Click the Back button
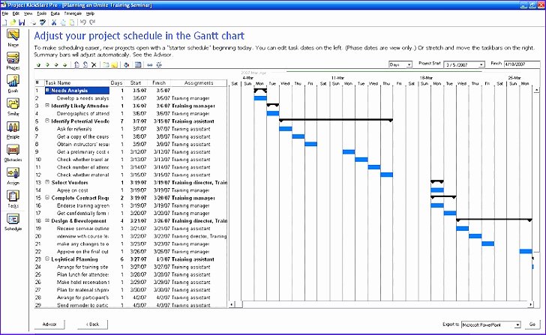 tap(93, 325)
